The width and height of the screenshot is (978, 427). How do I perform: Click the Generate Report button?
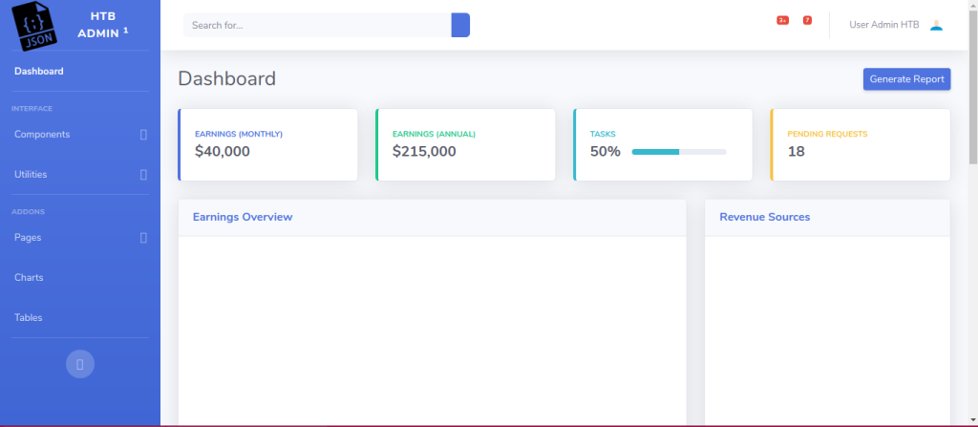tap(906, 79)
